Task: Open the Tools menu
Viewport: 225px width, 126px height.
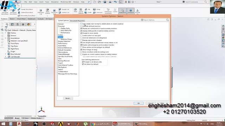Action: point(47,2)
